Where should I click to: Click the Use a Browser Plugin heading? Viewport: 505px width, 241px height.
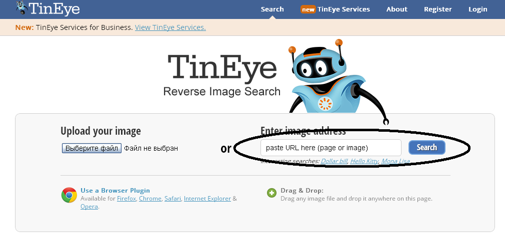pyautogui.click(x=115, y=190)
